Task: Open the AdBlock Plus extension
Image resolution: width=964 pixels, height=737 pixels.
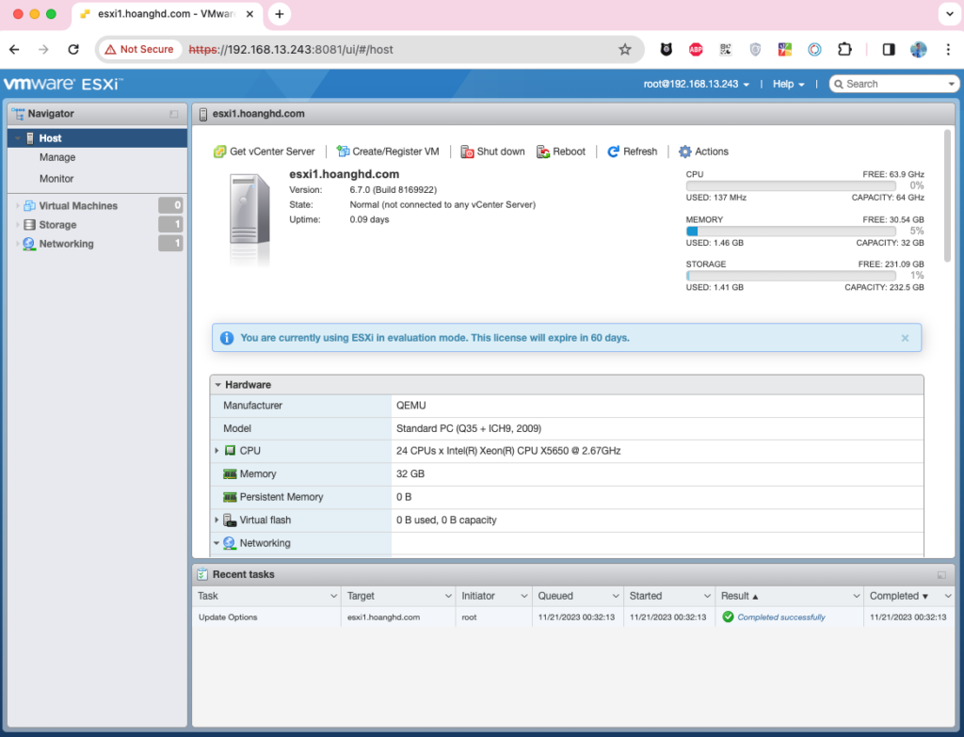Action: 696,49
